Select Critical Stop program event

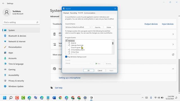click(75, 52)
